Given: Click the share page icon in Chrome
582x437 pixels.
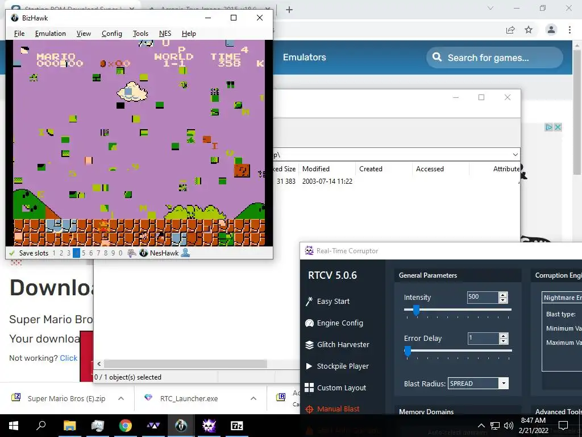Looking at the screenshot, I should coord(510,30).
